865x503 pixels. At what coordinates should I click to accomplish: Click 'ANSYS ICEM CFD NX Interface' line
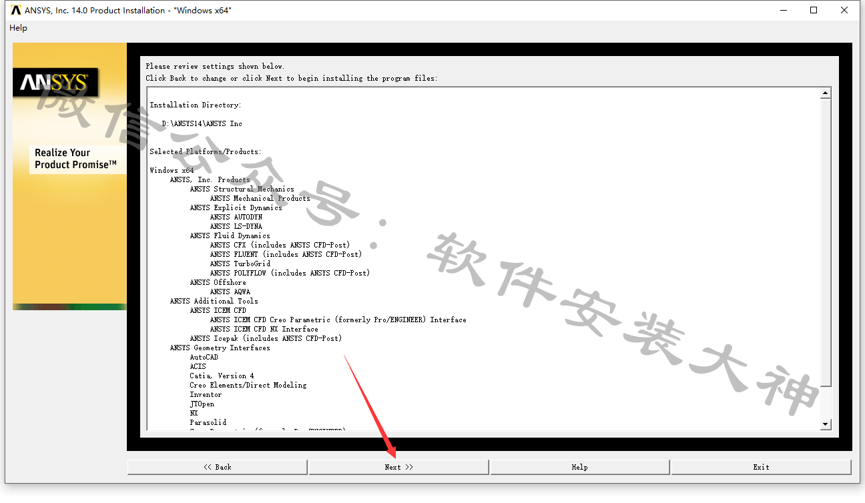(x=264, y=329)
